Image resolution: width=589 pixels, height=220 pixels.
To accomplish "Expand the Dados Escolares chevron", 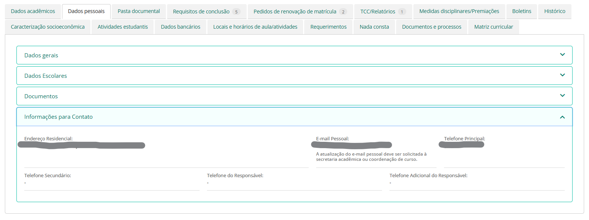I will pos(562,76).
